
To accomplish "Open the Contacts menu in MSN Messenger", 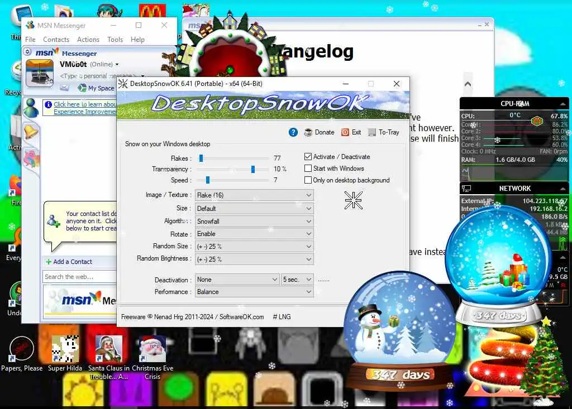I will pyautogui.click(x=56, y=40).
